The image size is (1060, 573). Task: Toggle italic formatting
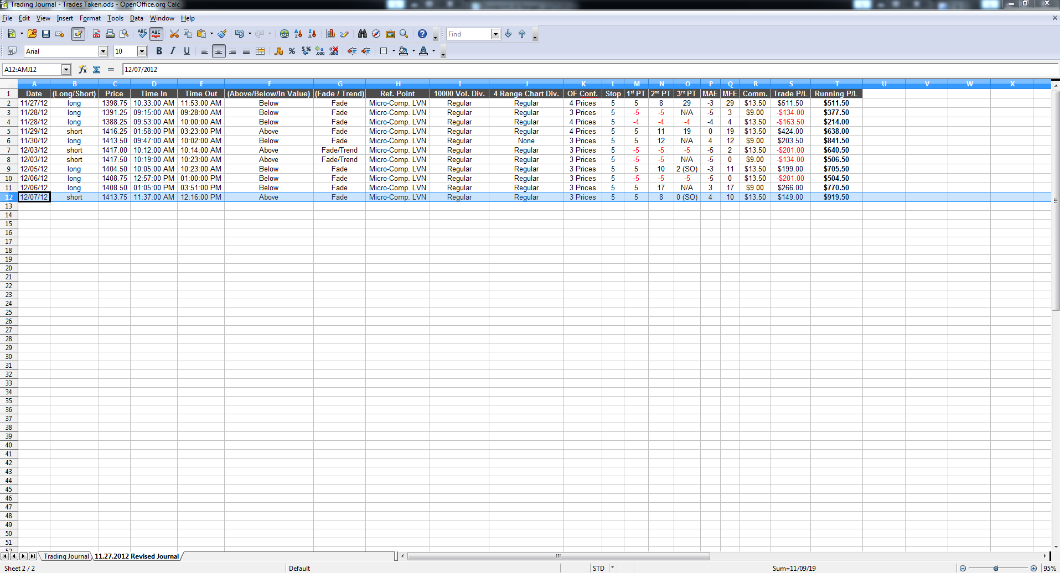point(173,51)
